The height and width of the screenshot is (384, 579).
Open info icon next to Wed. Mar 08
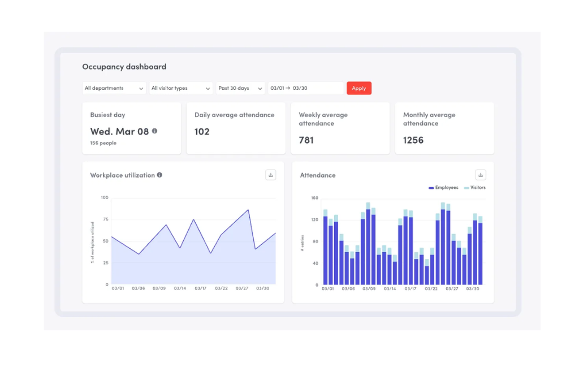coord(154,131)
